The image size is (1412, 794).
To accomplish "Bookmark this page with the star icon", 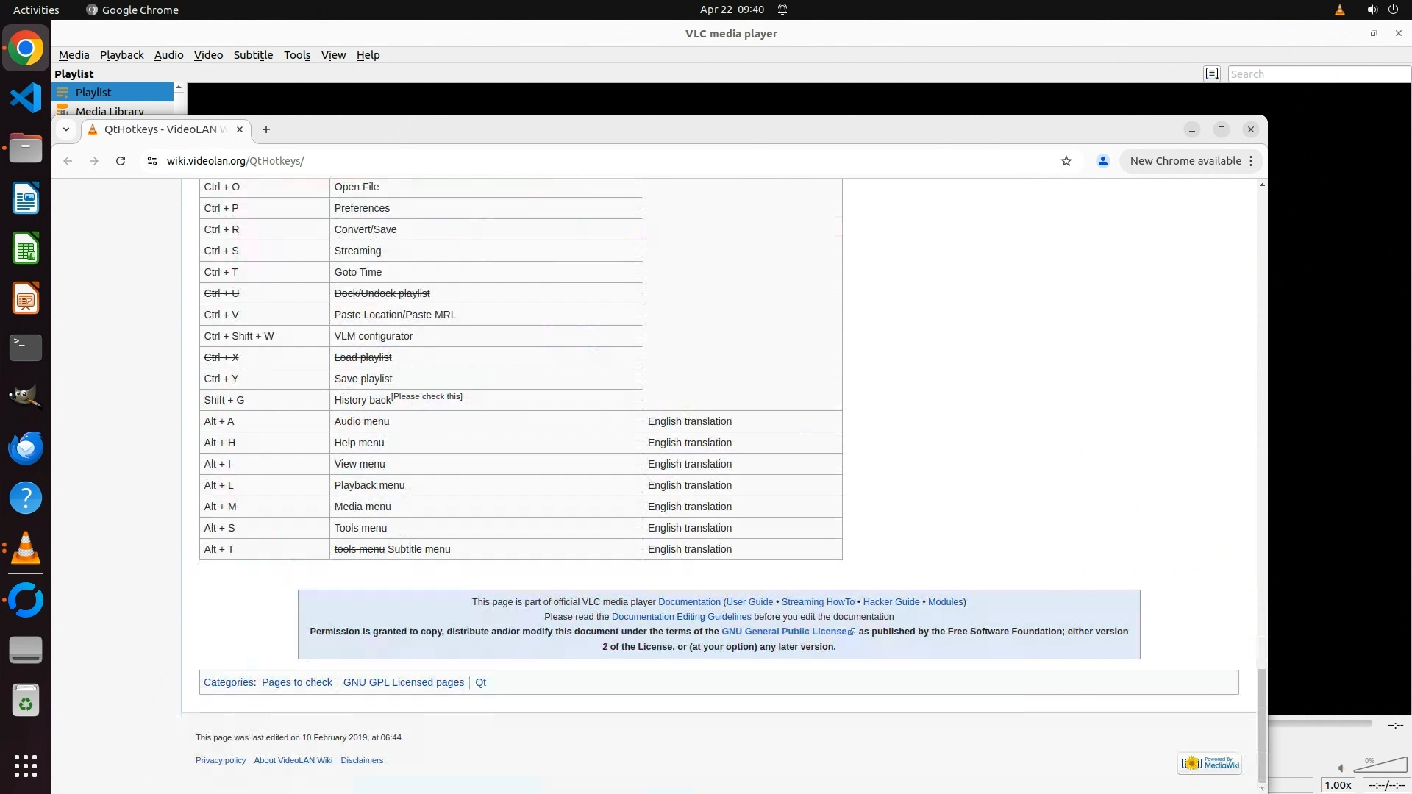I will pos(1066,161).
